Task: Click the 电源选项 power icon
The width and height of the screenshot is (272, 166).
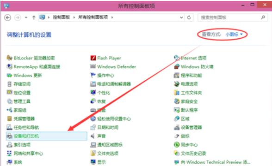Action: [177, 84]
